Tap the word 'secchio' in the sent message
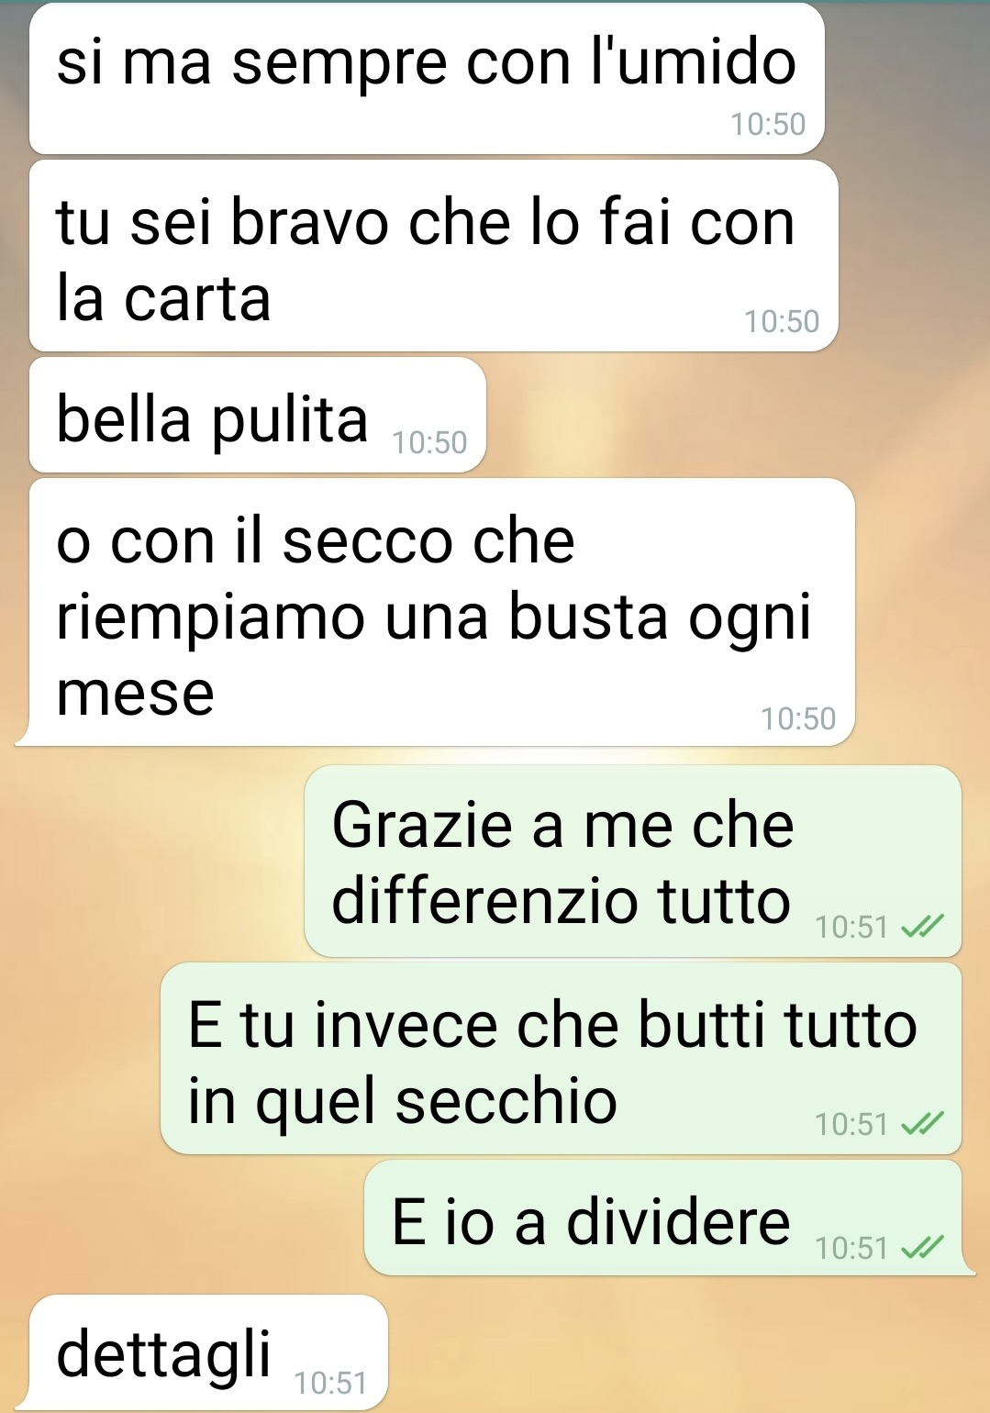 [506, 1101]
